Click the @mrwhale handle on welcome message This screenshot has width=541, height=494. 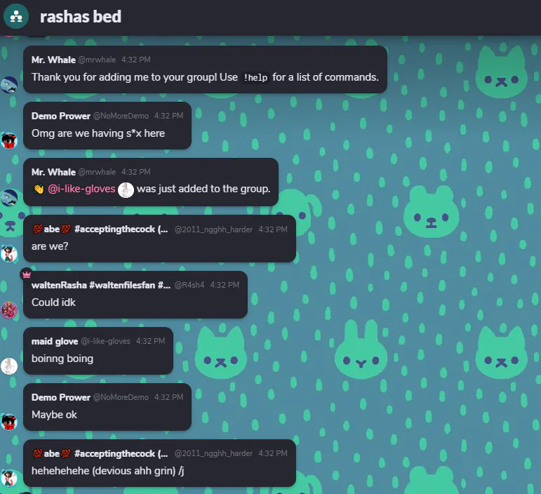pyautogui.click(x=97, y=60)
